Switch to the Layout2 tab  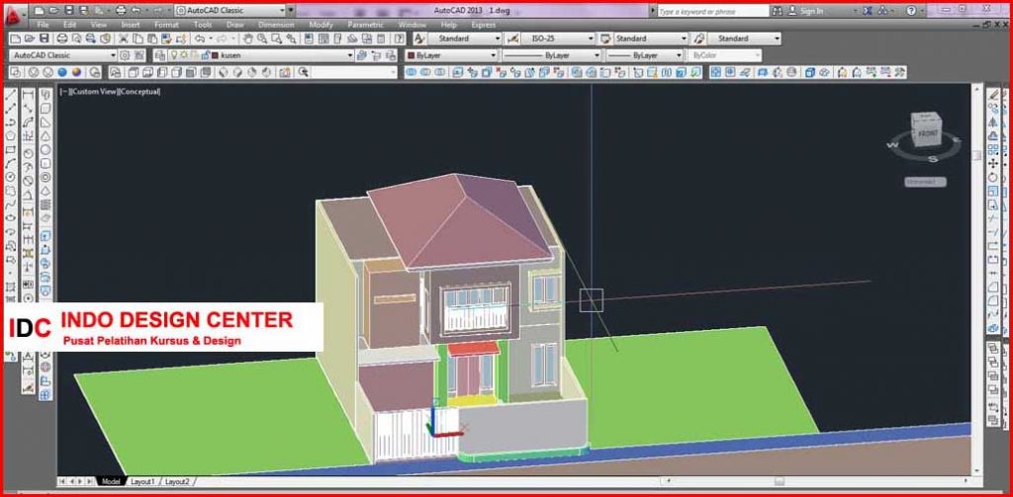(177, 481)
